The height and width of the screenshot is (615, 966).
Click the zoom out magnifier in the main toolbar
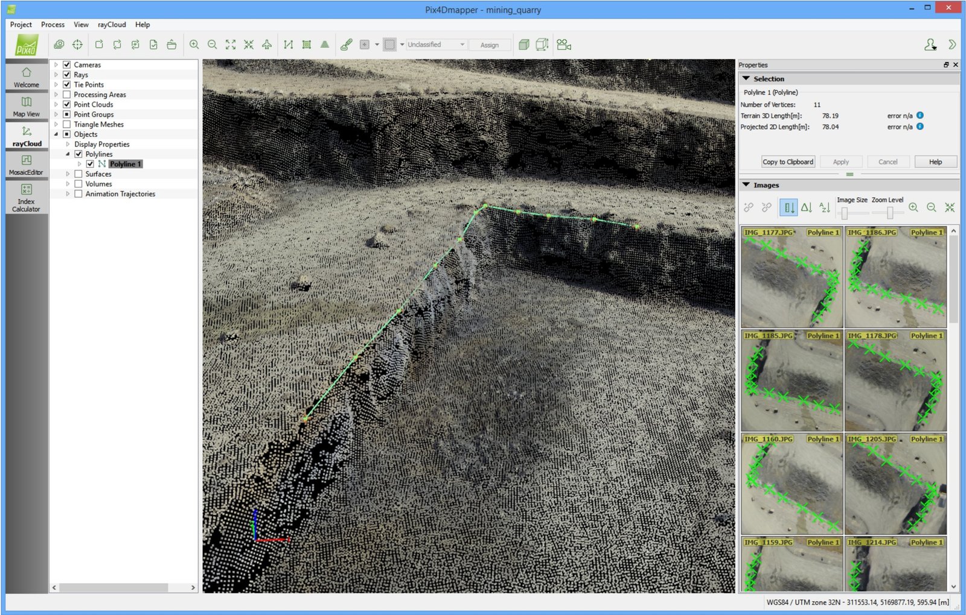tap(213, 45)
